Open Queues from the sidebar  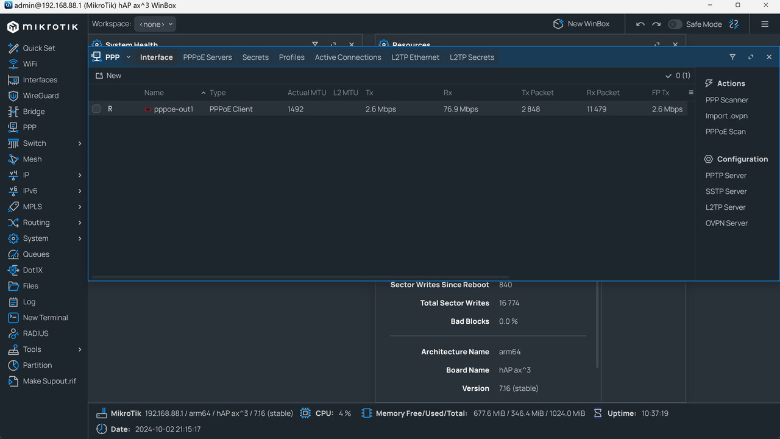(36, 254)
